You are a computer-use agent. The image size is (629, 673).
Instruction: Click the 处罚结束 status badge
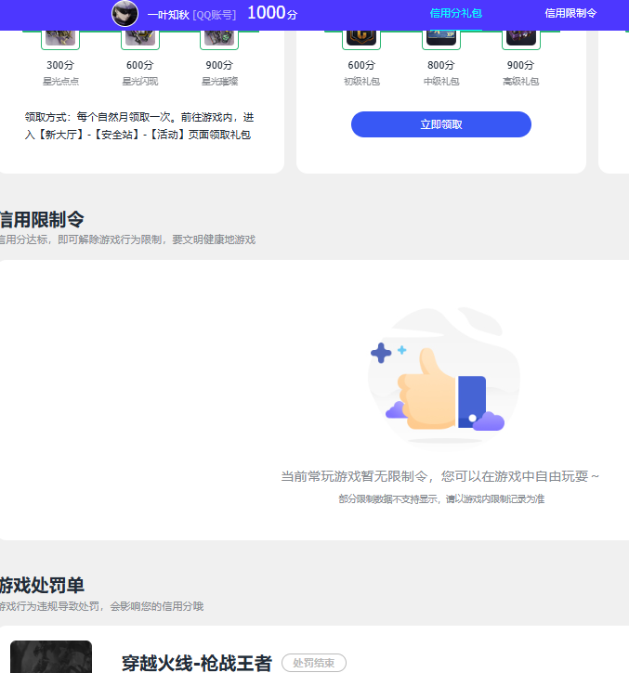point(314,663)
